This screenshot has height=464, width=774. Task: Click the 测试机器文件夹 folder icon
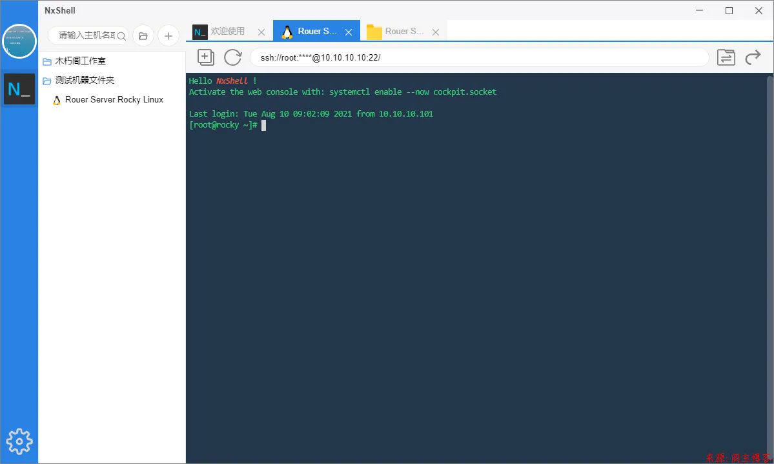click(x=47, y=81)
